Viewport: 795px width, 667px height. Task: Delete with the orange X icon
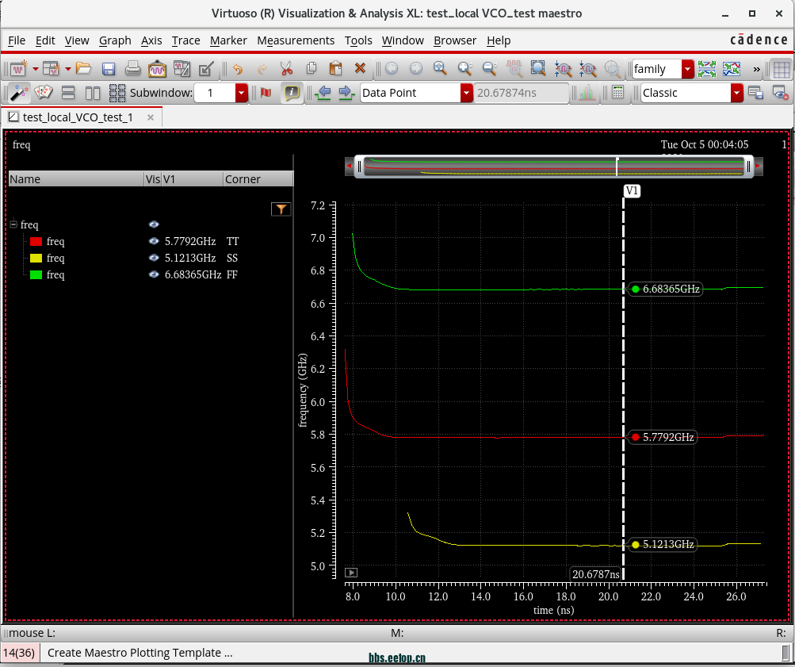(x=360, y=68)
